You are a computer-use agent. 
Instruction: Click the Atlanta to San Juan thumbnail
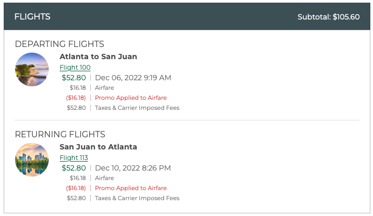[32, 70]
